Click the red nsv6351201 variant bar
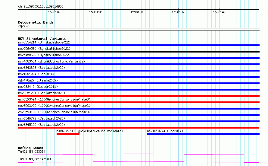This screenshot has width=268, height=166. (139, 96)
